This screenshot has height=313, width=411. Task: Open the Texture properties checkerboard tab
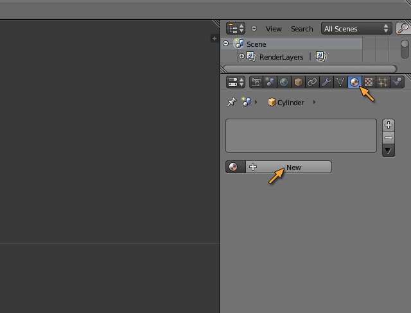(369, 82)
